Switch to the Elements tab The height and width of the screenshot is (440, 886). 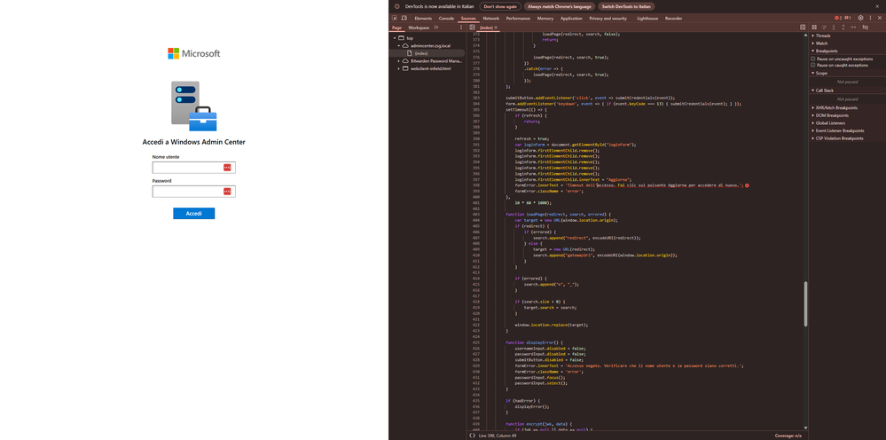pos(423,18)
